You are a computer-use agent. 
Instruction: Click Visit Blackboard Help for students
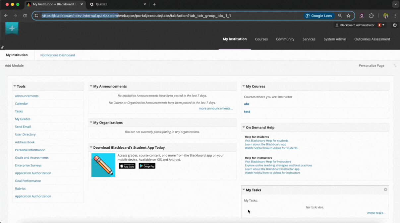coord(266,141)
